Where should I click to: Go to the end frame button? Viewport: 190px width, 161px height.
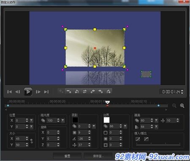[46, 92]
